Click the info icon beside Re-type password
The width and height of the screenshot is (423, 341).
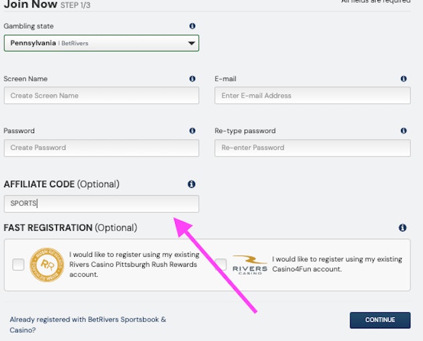[x=404, y=131]
